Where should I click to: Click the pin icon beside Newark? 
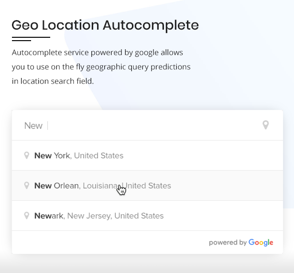tap(27, 216)
